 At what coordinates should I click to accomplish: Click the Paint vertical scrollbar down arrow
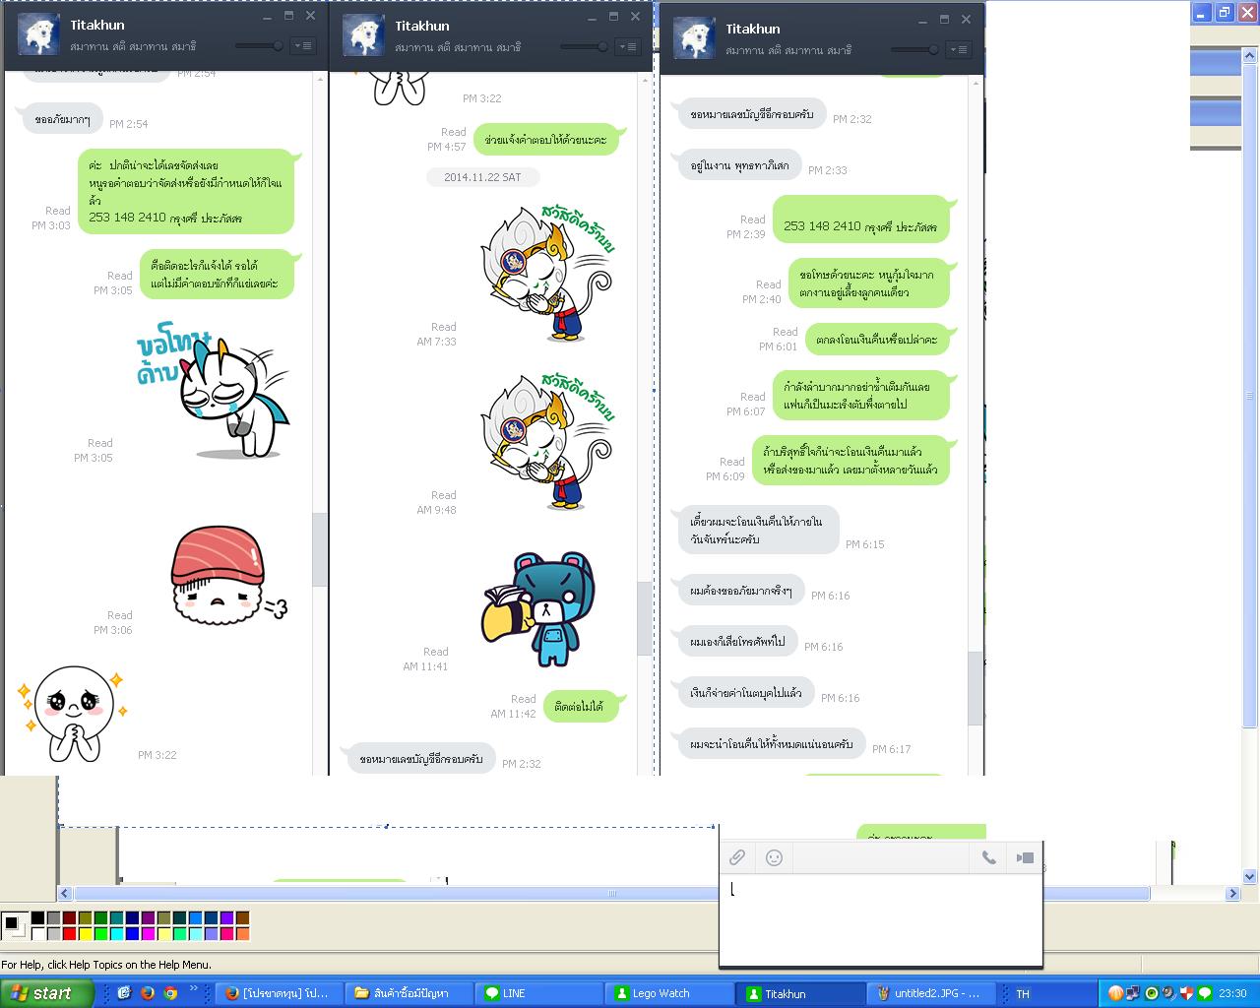[1250, 876]
